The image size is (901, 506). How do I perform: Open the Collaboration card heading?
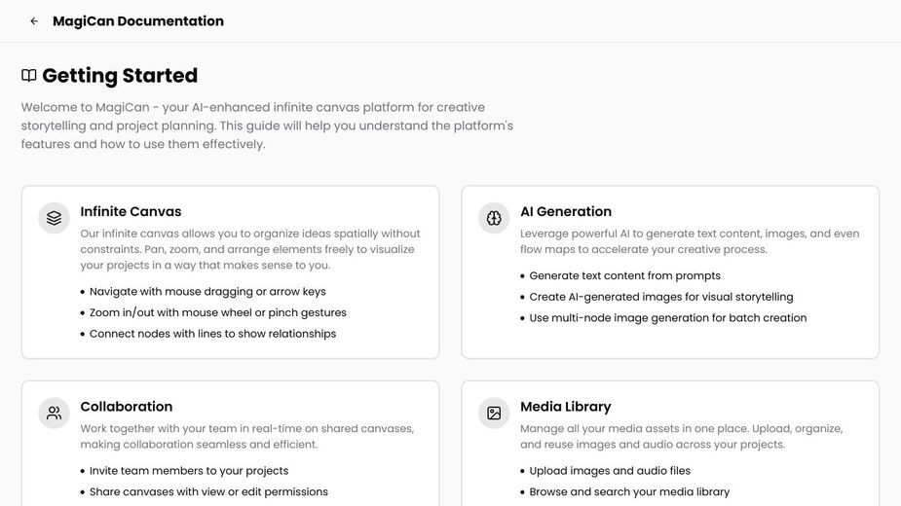(x=127, y=407)
